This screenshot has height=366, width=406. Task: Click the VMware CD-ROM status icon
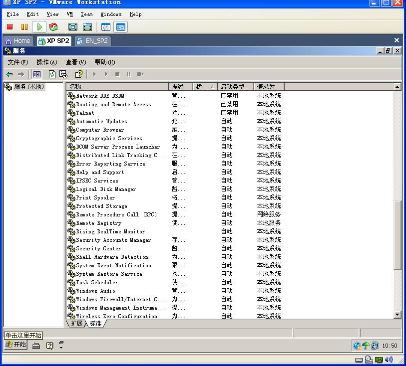coord(369,360)
